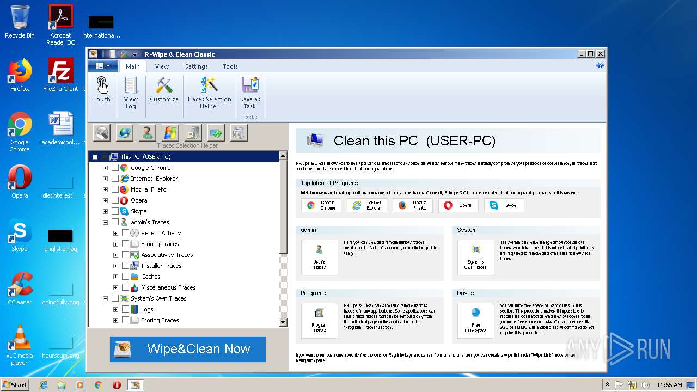The width and height of the screenshot is (697, 392).
Task: Open the blue application menu button
Action: pos(102,66)
